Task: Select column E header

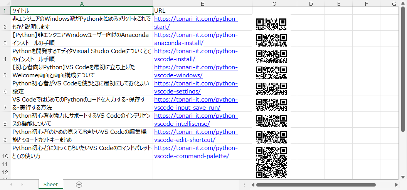Action: pyautogui.click(x=339, y=3)
